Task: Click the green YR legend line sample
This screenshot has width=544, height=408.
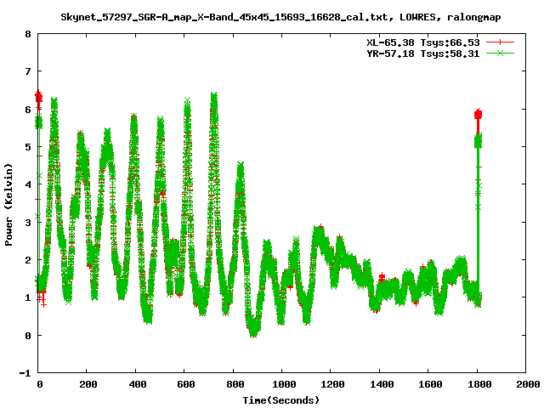Action: click(x=500, y=53)
